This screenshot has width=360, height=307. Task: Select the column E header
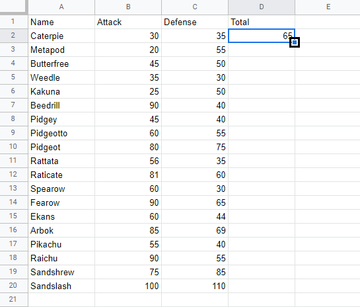click(328, 7)
